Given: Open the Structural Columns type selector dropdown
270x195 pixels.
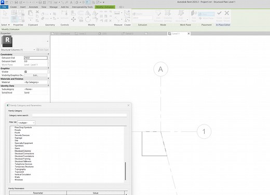Looking at the screenshot, I should coord(34,50).
